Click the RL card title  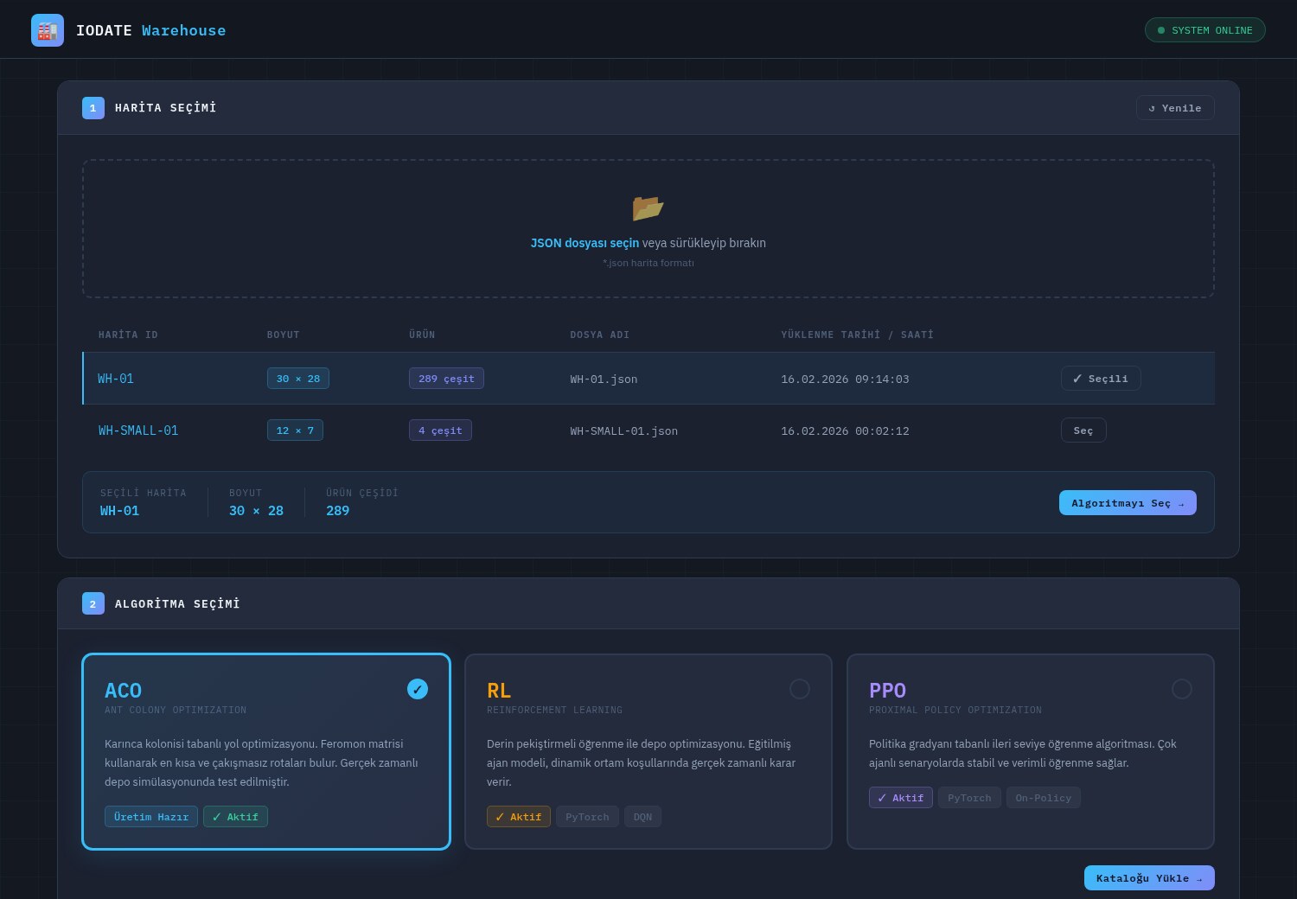click(499, 691)
